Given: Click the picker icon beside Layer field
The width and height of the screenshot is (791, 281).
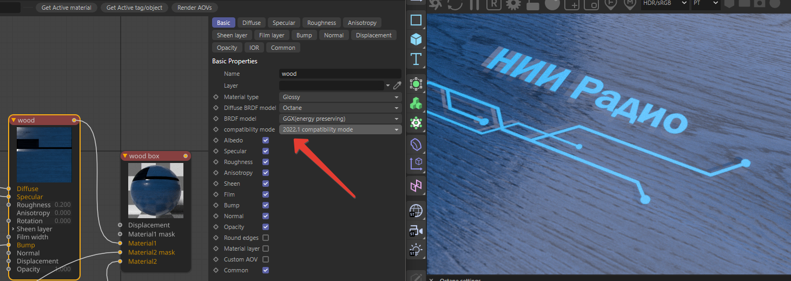Looking at the screenshot, I should [x=397, y=86].
